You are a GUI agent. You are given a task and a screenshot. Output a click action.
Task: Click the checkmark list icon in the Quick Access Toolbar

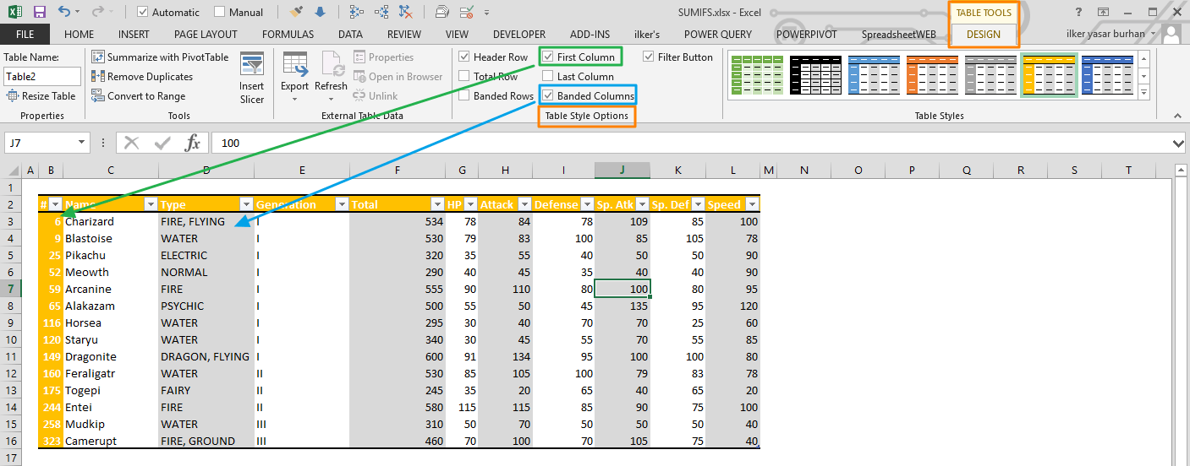pyautogui.click(x=467, y=12)
